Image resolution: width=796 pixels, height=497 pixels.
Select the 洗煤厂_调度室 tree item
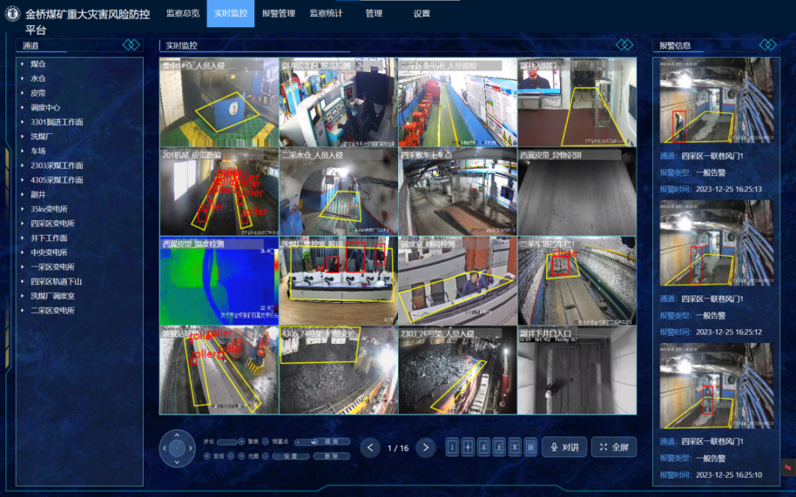53,296
